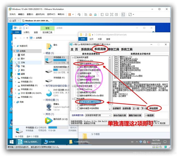178x156 pixels.
Task: Open the 选择清理方案 combo box
Action: point(98,115)
